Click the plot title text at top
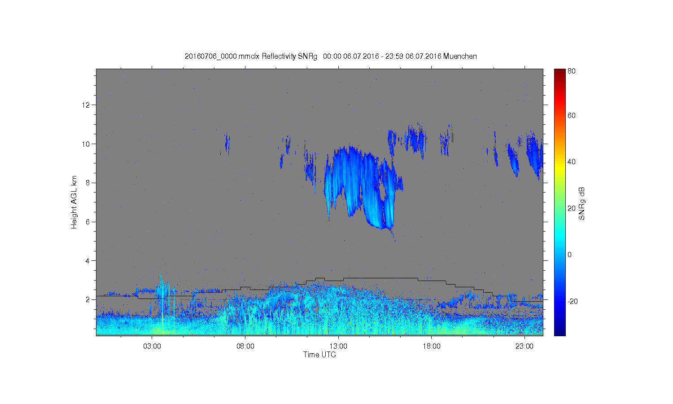The height and width of the screenshot is (404, 673). click(x=331, y=56)
